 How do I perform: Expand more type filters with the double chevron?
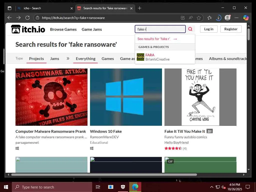point(68,58)
